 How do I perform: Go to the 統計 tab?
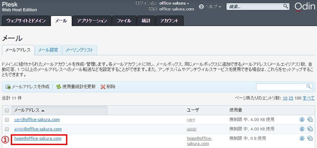coord(146,21)
